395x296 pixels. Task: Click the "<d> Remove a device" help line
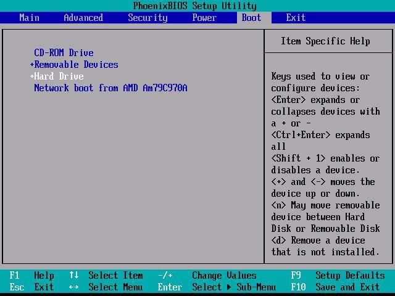pyautogui.click(x=318, y=240)
